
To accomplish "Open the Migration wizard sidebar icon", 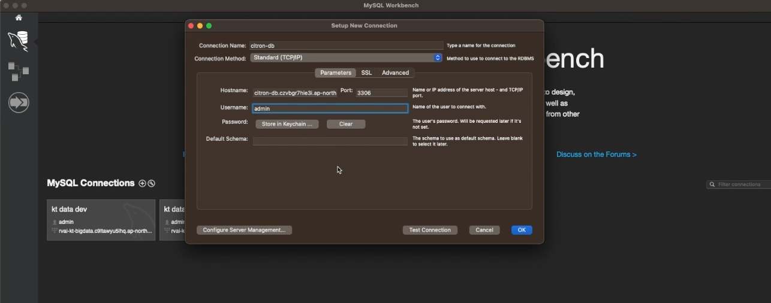I will click(x=19, y=102).
